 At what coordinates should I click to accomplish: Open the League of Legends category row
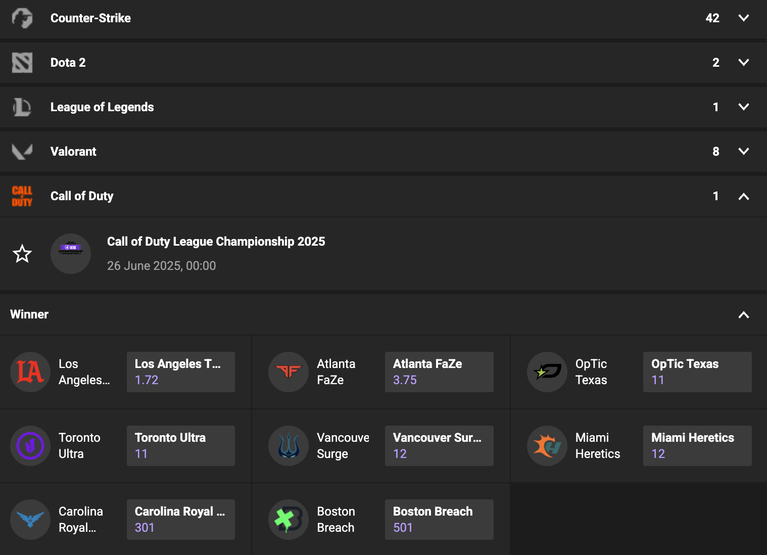(384, 107)
